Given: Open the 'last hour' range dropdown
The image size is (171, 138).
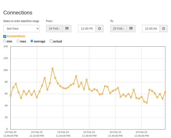Looking at the screenshot, I should tap(22, 28).
